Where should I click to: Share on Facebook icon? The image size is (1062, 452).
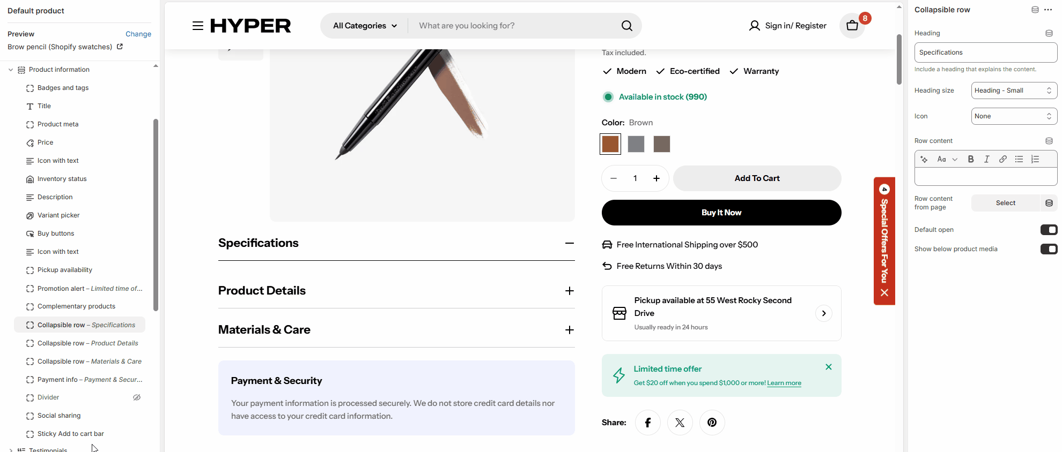(648, 423)
